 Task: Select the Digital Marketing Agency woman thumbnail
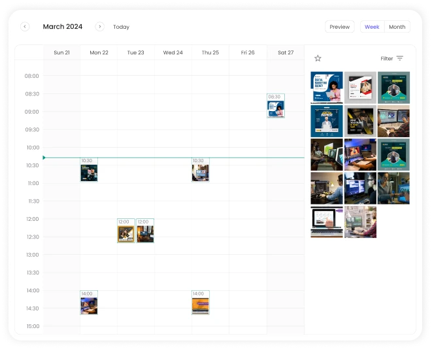pyautogui.click(x=327, y=88)
